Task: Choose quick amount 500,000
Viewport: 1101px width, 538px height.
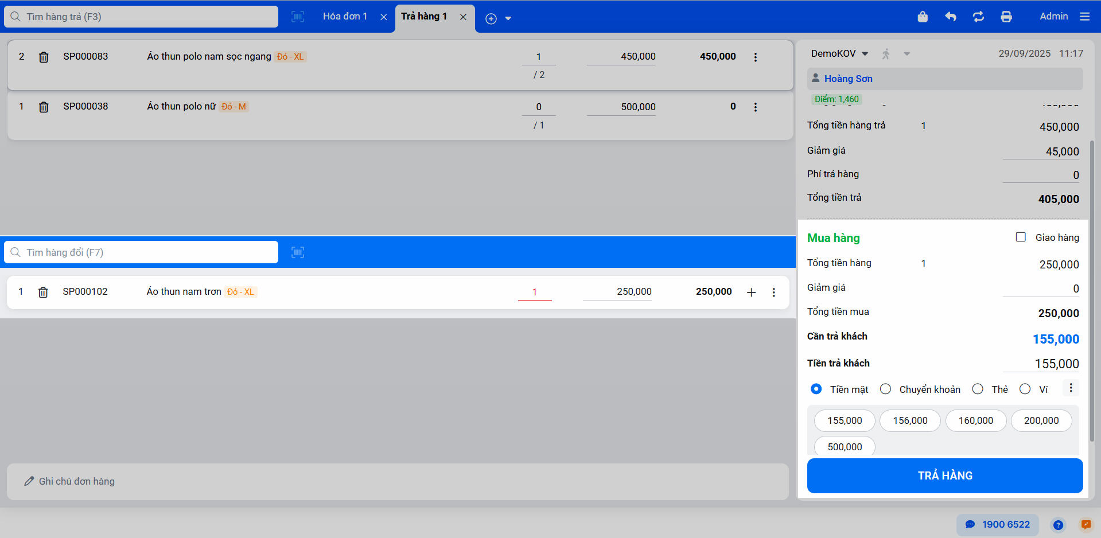Action: click(845, 447)
